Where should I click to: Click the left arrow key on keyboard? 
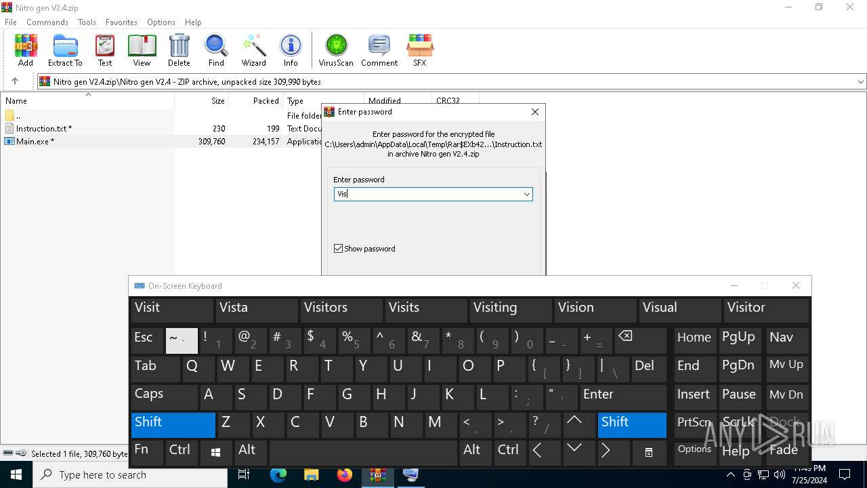click(x=543, y=452)
